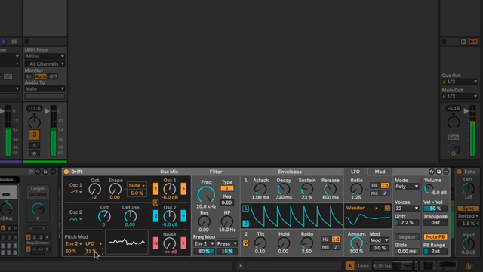
Task: Click filter Key tracking value field
Action: pos(226,202)
